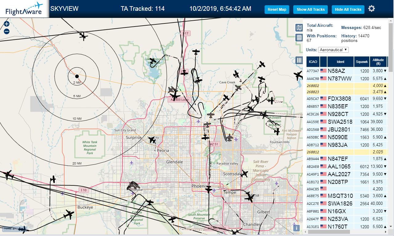Screen dimensions: 394x236
Task: Select the N253VA aircraft row
Action: point(347,219)
